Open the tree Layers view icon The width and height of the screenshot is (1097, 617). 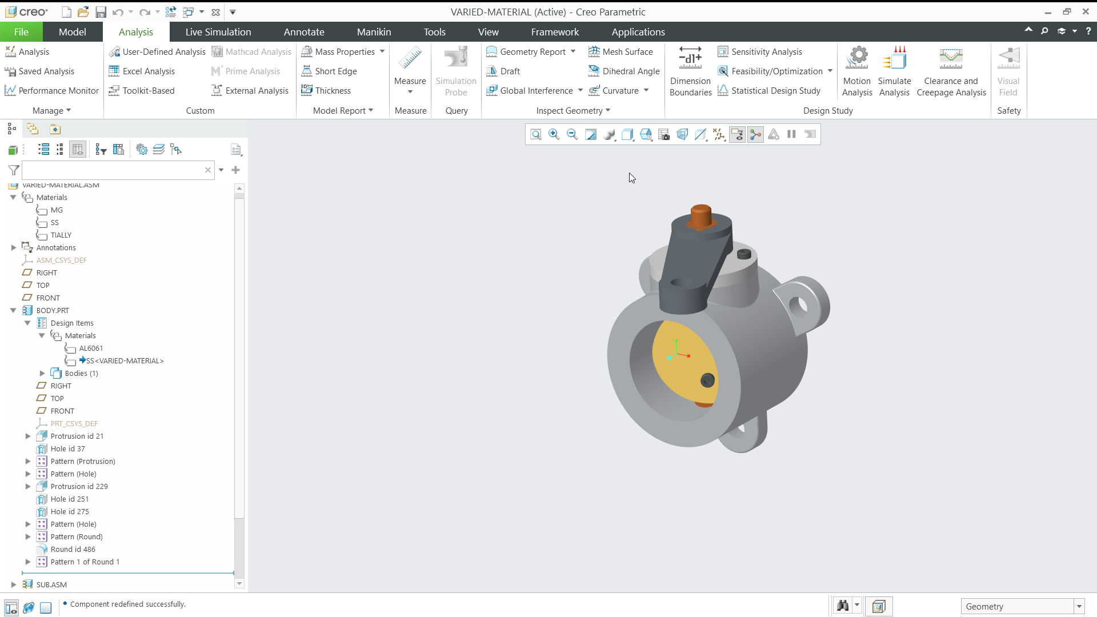159,150
